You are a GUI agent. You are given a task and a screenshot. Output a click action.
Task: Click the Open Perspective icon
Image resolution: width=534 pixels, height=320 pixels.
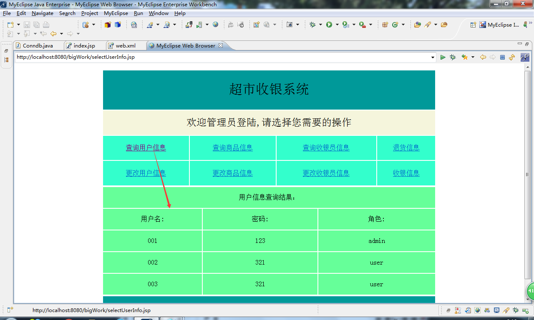(473, 25)
